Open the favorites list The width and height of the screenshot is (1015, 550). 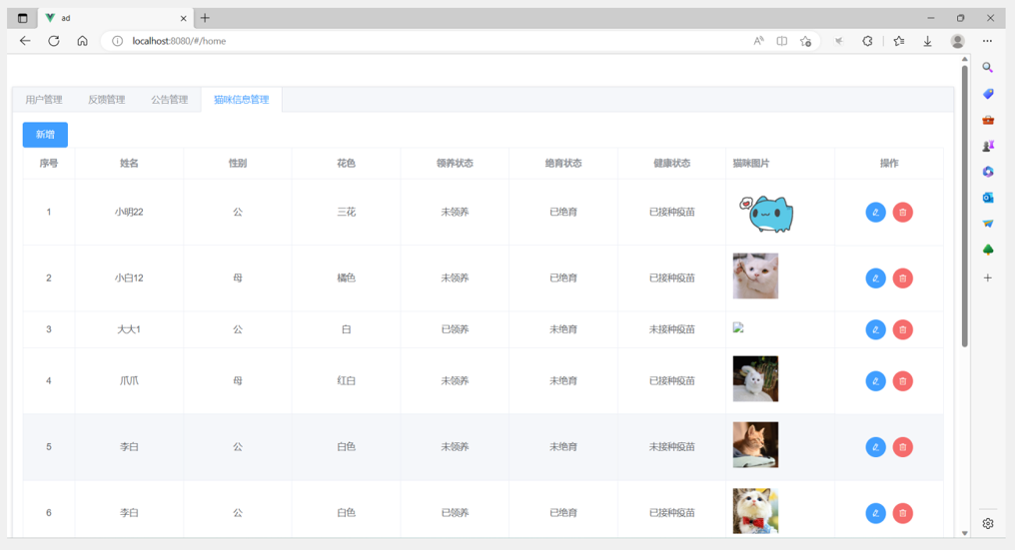coord(898,41)
